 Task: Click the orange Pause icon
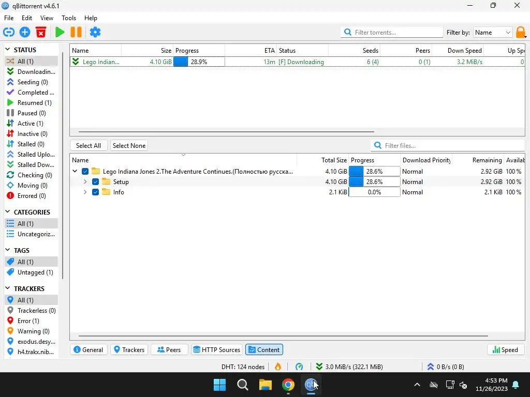click(x=76, y=33)
